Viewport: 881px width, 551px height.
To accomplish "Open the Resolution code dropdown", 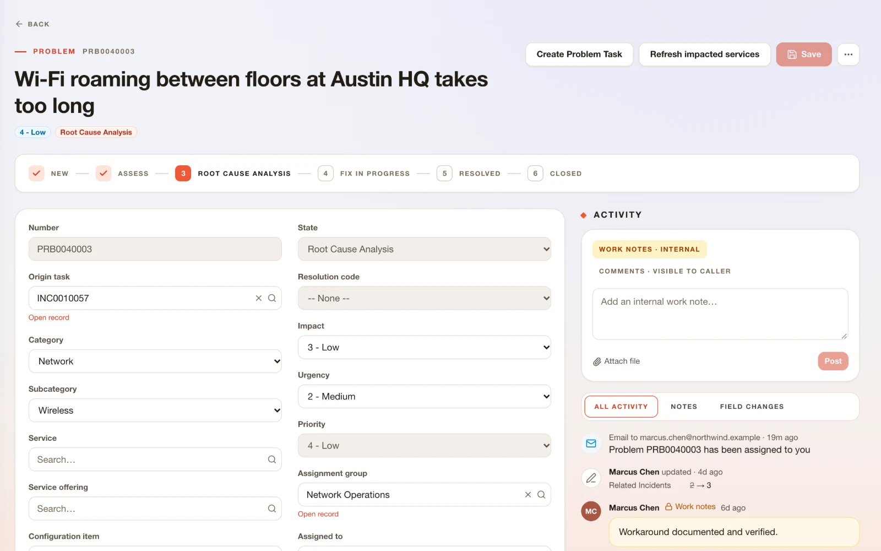I will 425,298.
